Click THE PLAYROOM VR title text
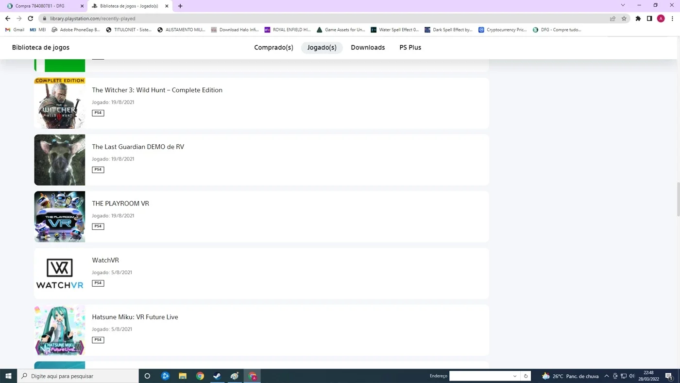680x383 pixels. click(x=120, y=204)
